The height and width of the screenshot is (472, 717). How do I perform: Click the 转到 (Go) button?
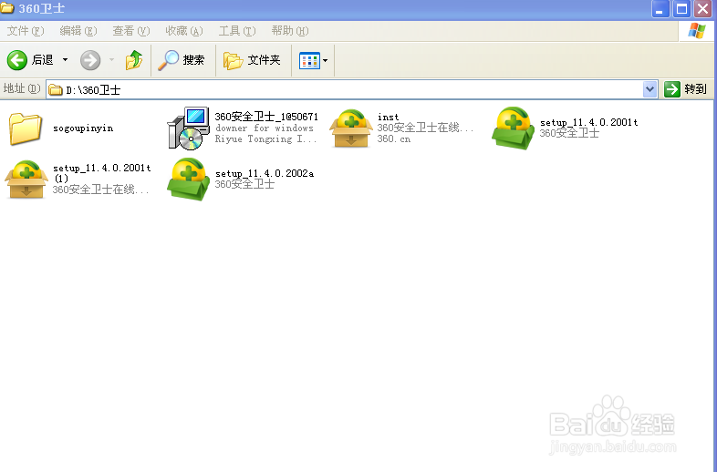tap(685, 89)
